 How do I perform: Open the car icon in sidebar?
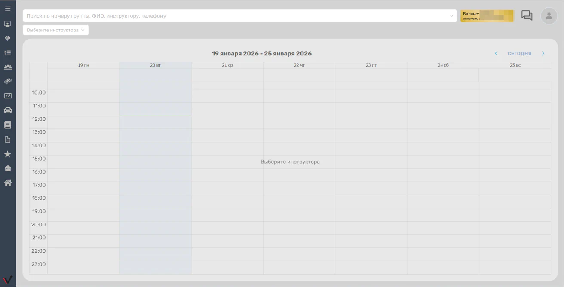click(x=8, y=110)
